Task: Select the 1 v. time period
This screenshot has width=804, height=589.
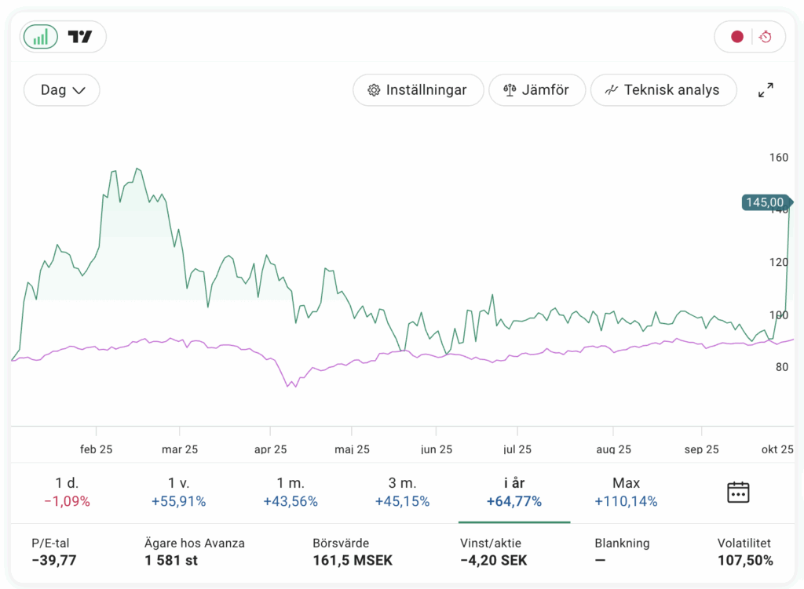Action: [179, 493]
